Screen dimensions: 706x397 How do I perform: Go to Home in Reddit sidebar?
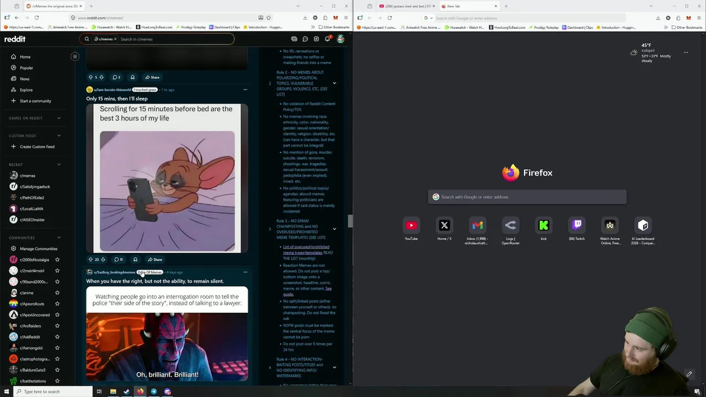click(25, 57)
